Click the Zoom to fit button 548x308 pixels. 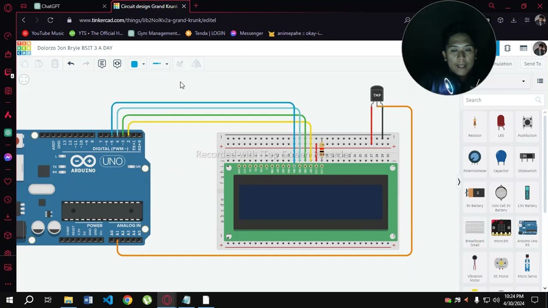coord(24,80)
